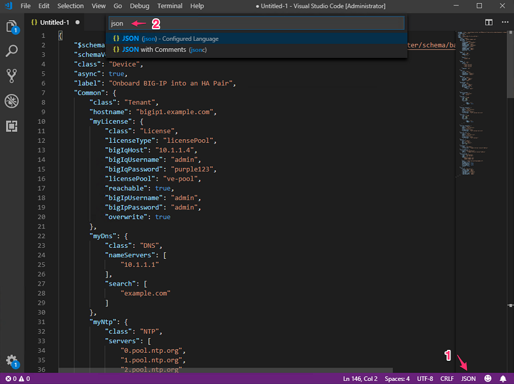The height and width of the screenshot is (384, 514).
Task: Click line number 10 in the gutter
Action: pos(42,121)
